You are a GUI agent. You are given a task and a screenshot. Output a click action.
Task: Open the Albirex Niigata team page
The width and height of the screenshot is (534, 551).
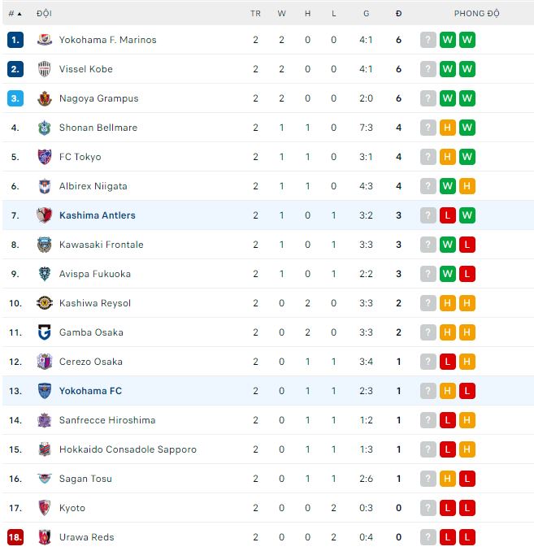tap(93, 186)
